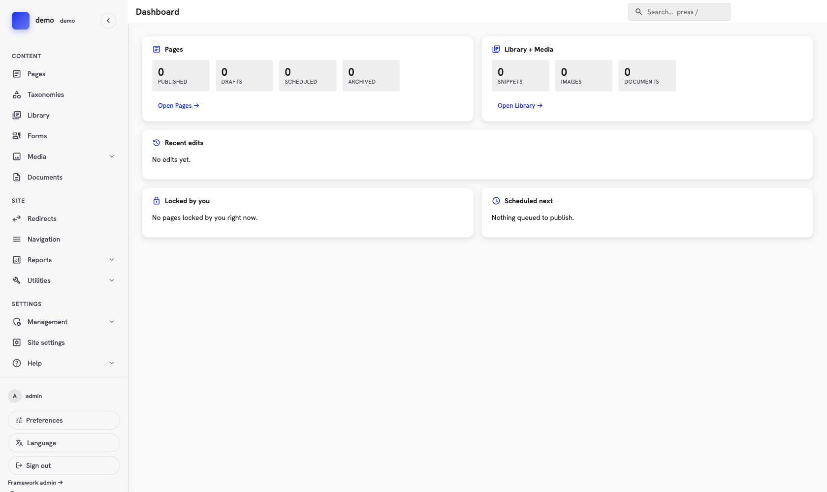Click the Management shield icon
Image resolution: width=827 pixels, height=492 pixels.
click(x=17, y=322)
